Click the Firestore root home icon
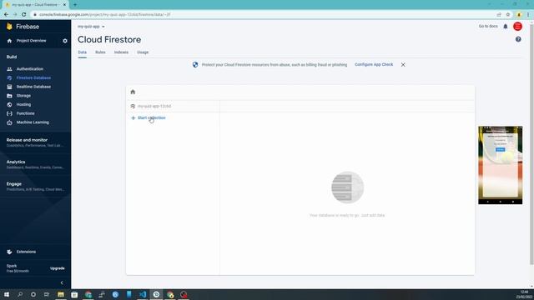The height and width of the screenshot is (300, 534). (x=133, y=92)
